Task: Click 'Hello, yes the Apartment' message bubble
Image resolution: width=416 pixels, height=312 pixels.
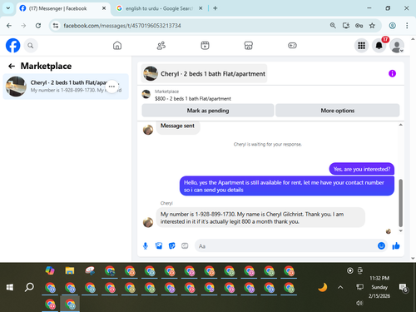Action: [287, 186]
